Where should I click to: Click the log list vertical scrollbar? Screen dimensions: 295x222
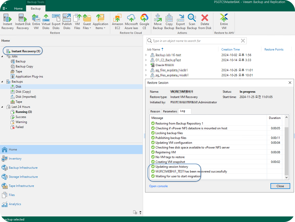[x=286, y=151]
